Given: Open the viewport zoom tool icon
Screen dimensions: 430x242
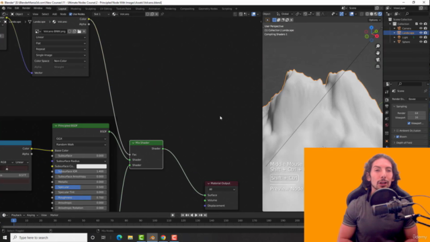Looking at the screenshot, I should point(378,46).
